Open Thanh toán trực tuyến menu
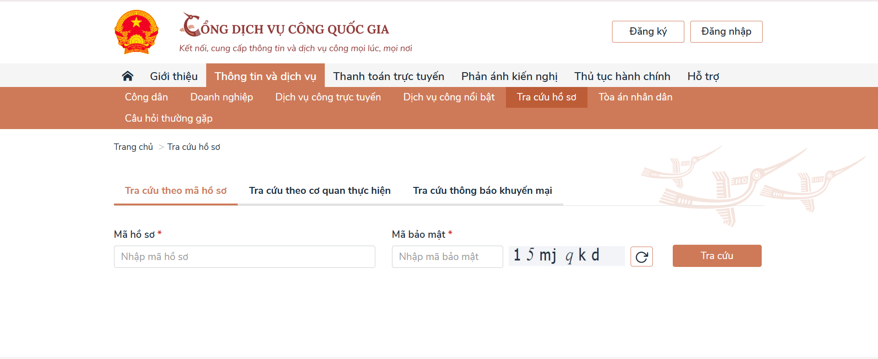Image resolution: width=878 pixels, height=359 pixels. (389, 76)
